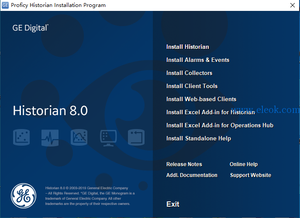300x218 pixels.
Task: Open Online Help
Action: [x=244, y=164]
